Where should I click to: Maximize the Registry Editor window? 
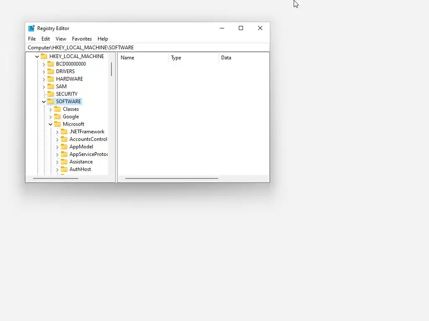(x=241, y=28)
